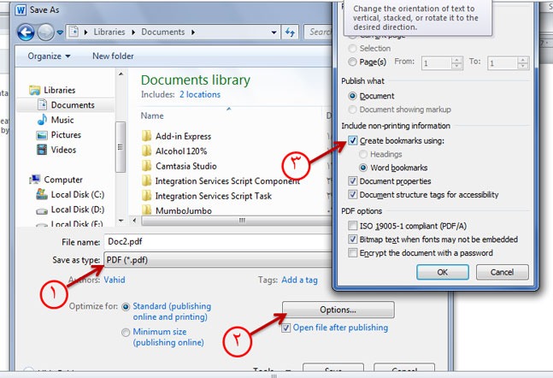The width and height of the screenshot is (553, 378).
Task: Toggle Bitmap text when fonts not embedded
Action: click(x=353, y=239)
